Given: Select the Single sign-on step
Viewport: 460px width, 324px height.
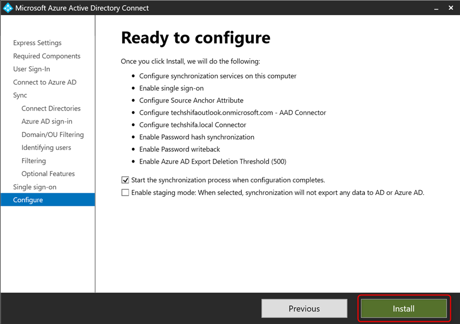Looking at the screenshot, I should point(35,186).
